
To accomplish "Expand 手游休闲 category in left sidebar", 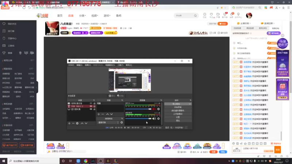I will tap(31, 125).
